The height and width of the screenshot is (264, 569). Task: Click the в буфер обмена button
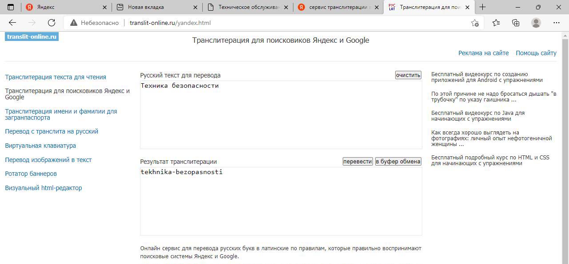tap(398, 162)
